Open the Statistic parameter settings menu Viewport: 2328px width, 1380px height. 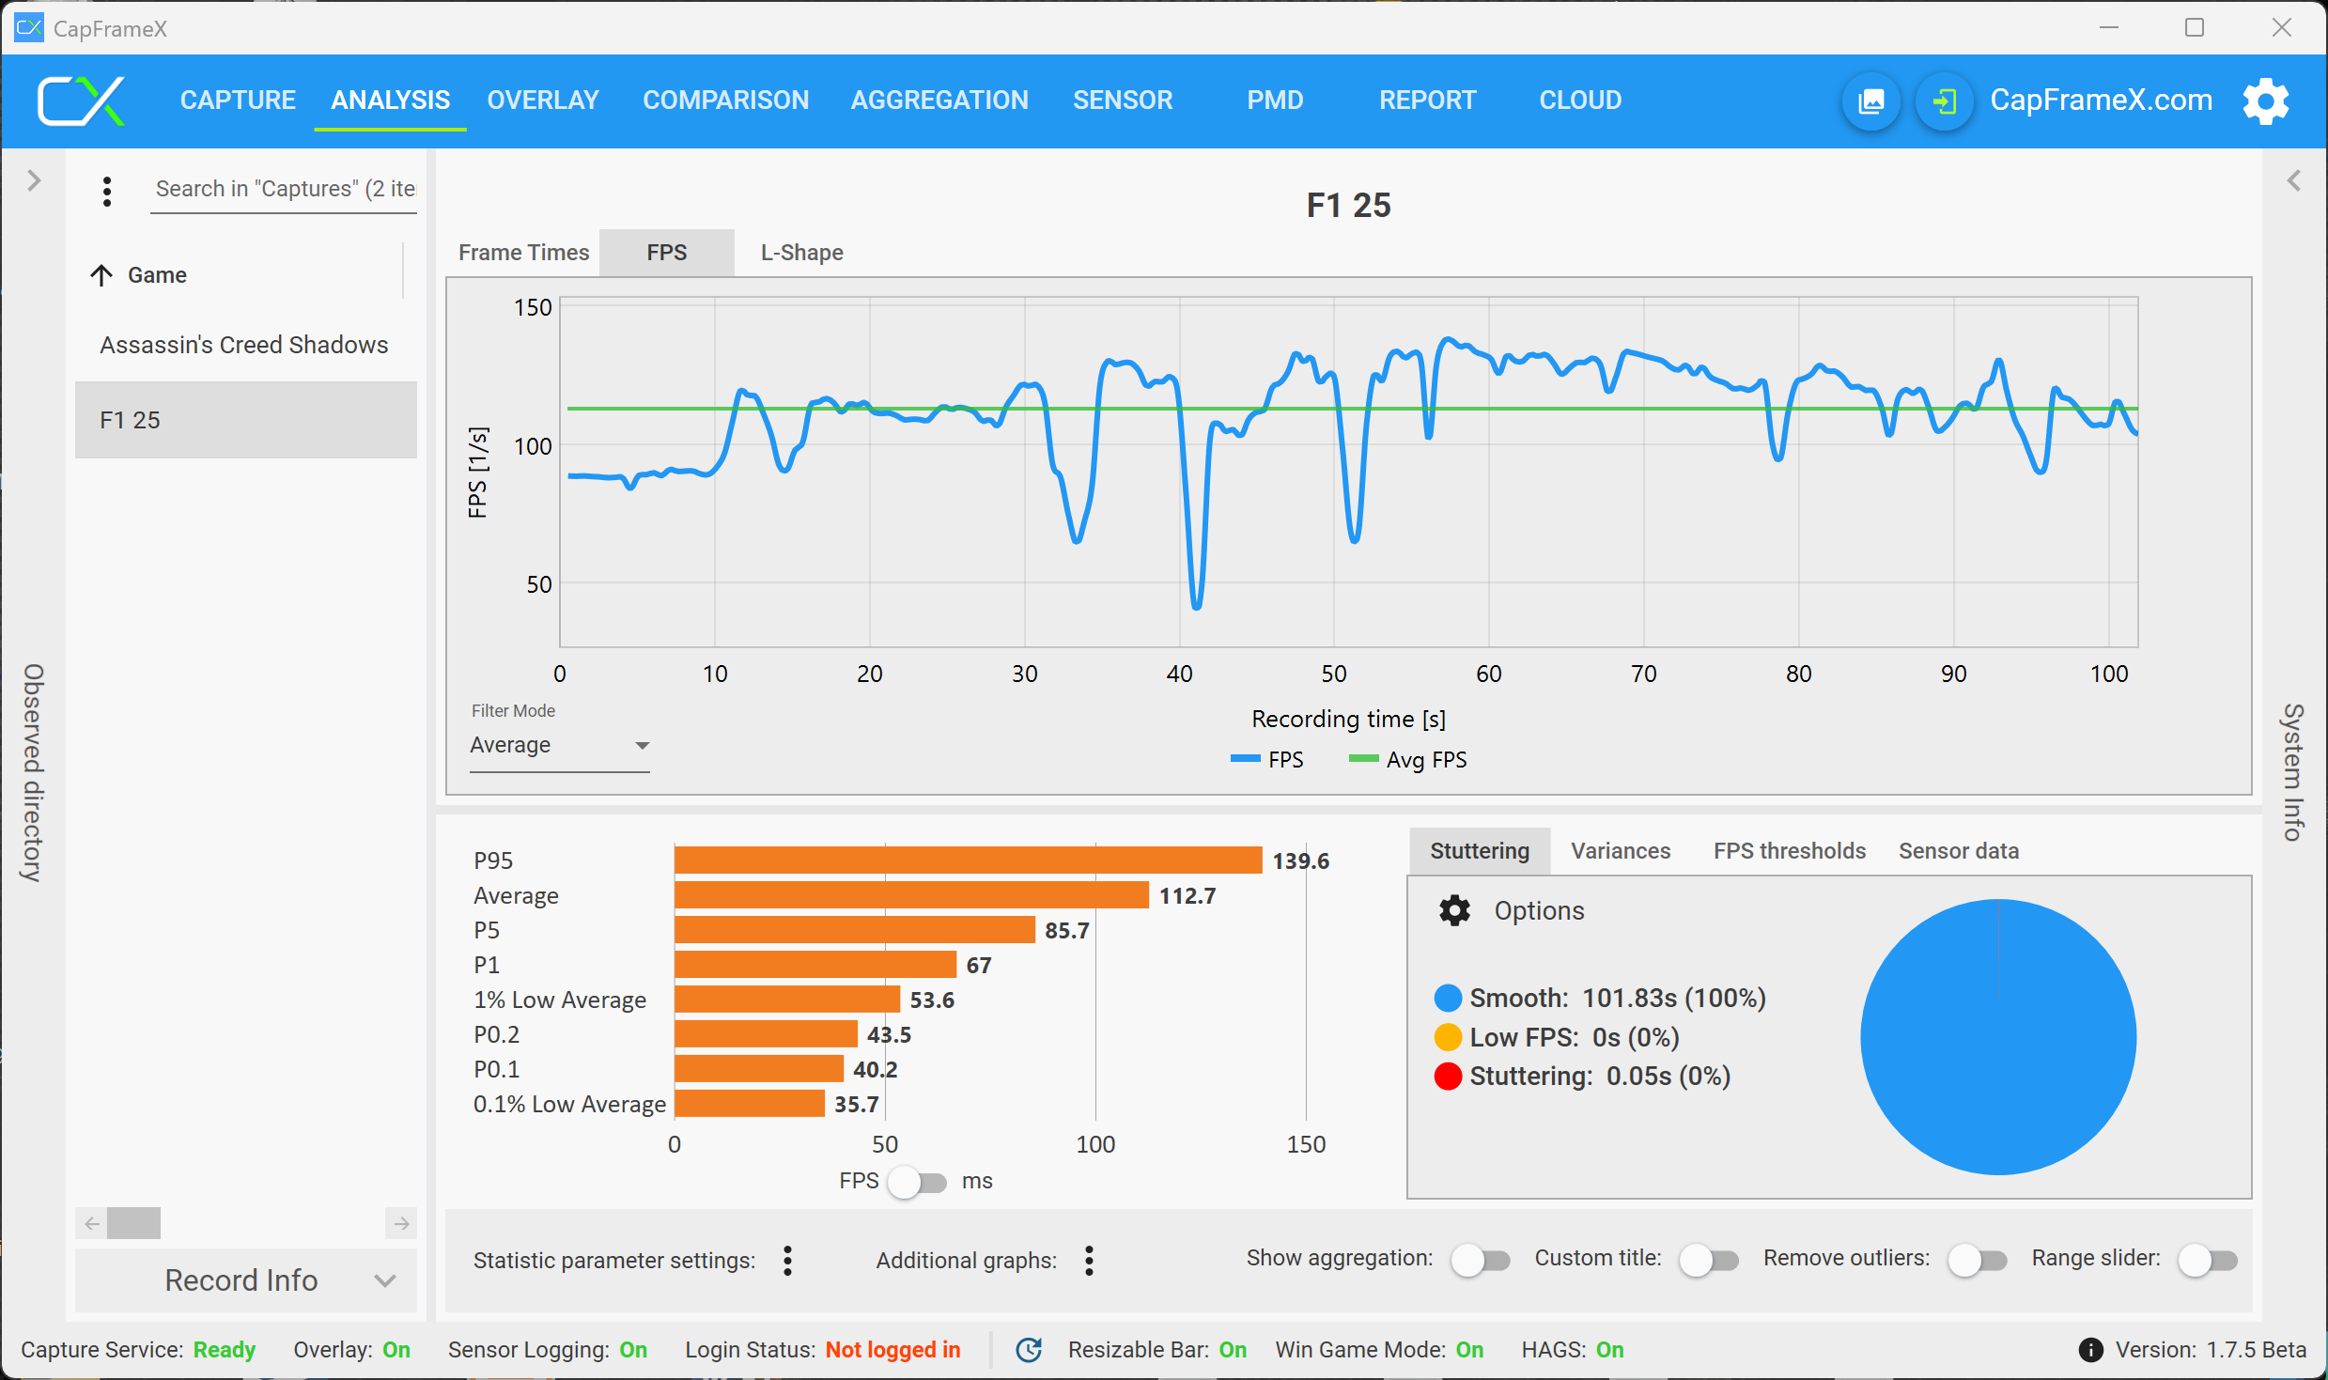click(787, 1261)
